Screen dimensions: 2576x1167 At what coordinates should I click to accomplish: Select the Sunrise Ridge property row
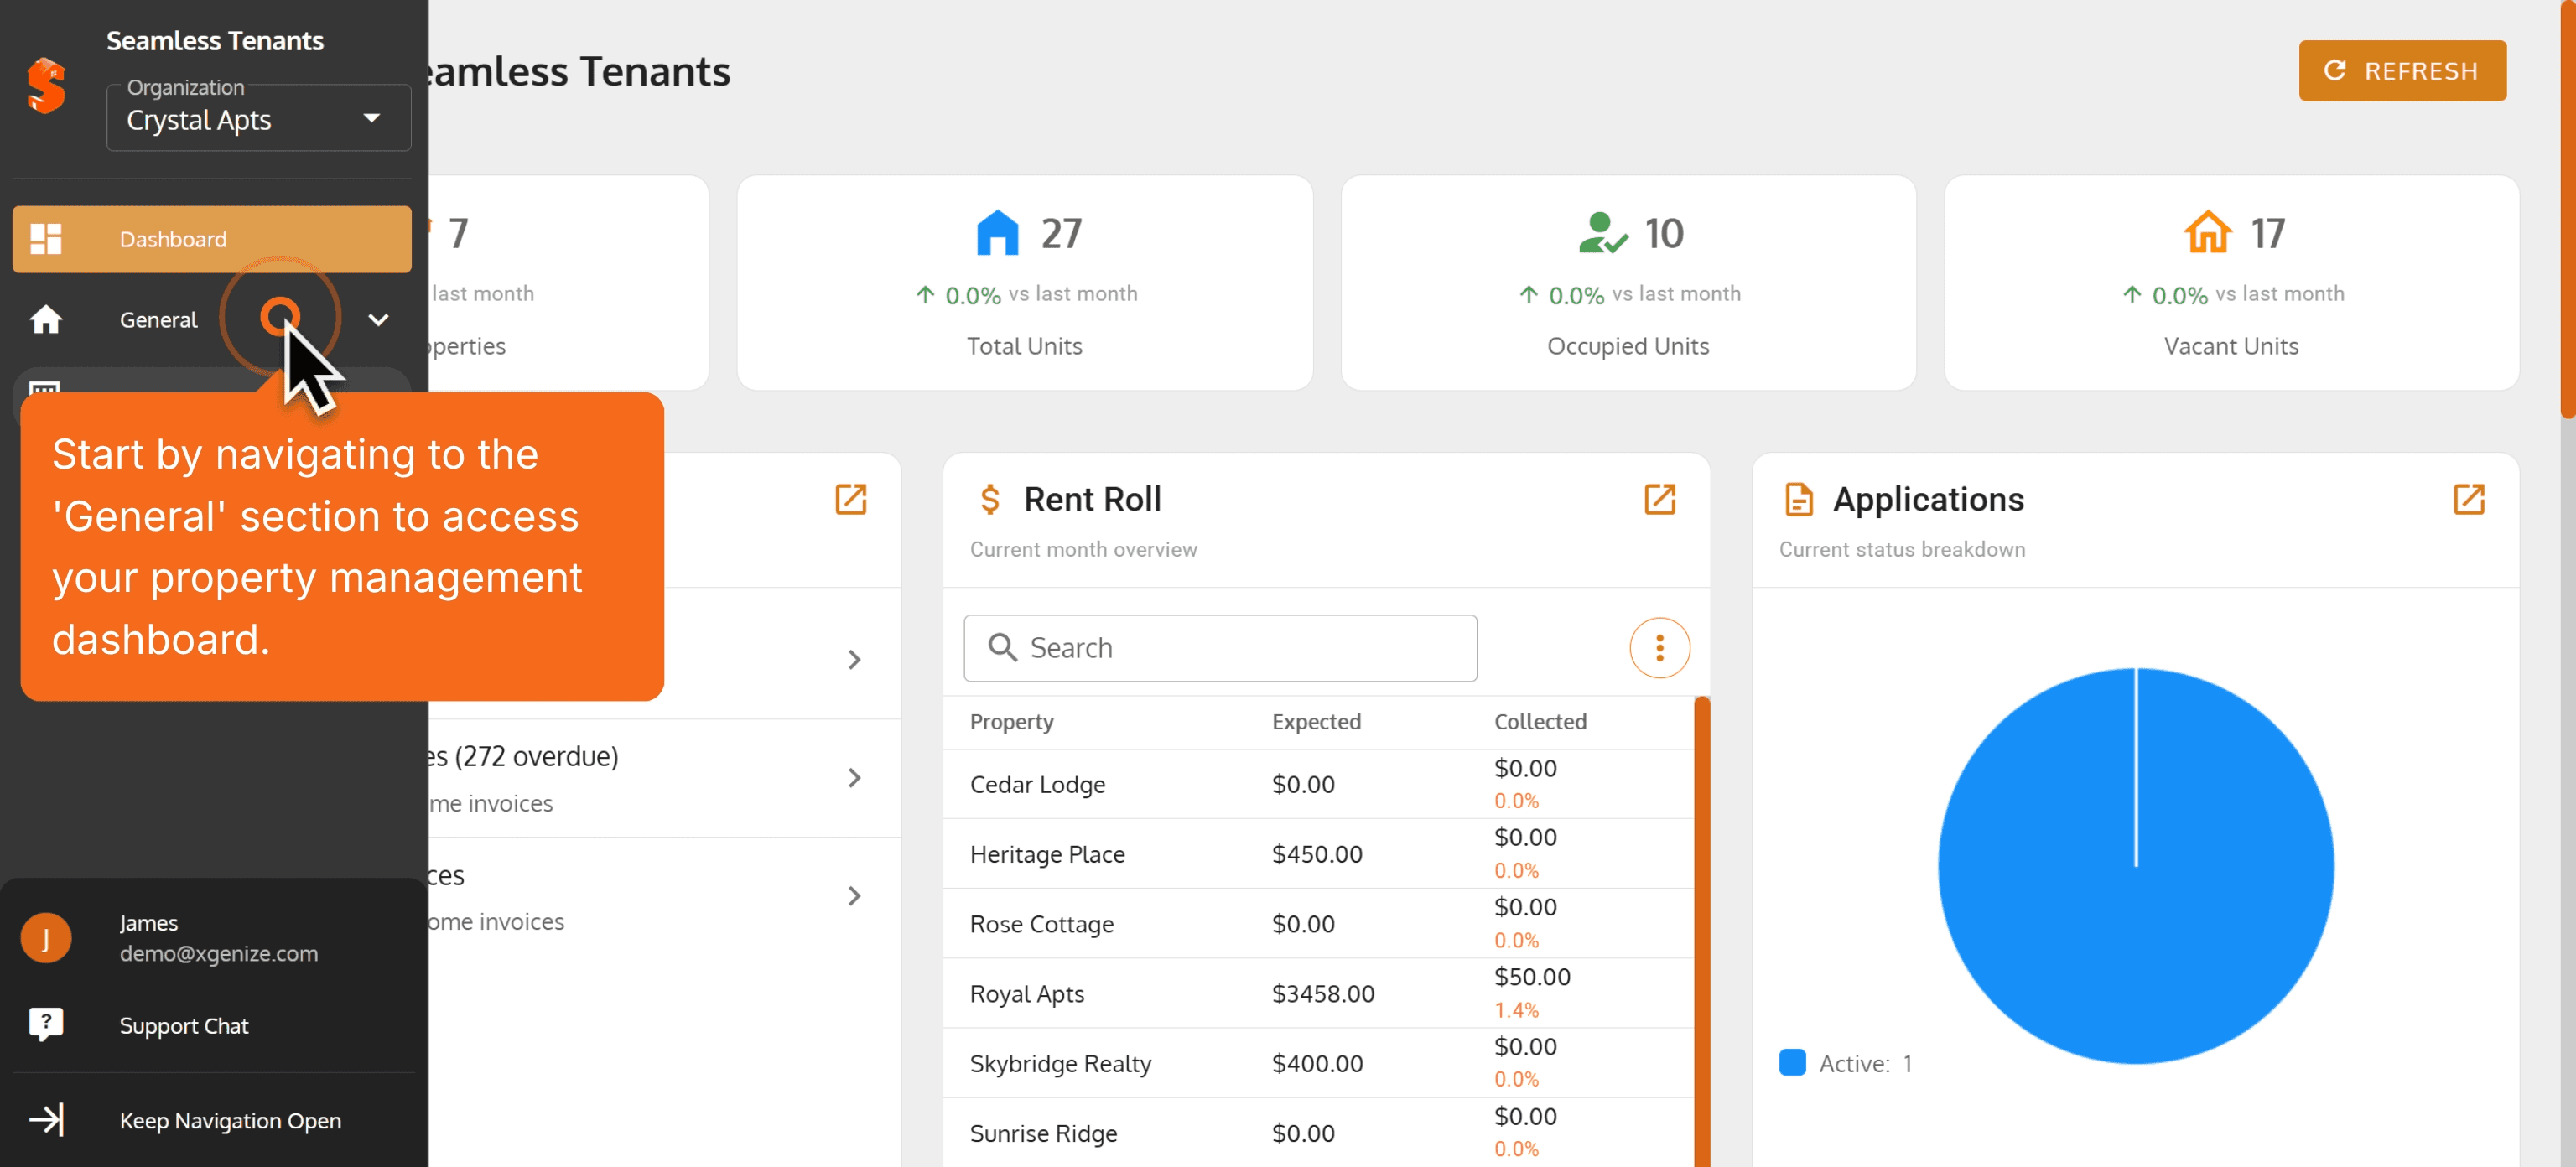click(x=1318, y=1133)
